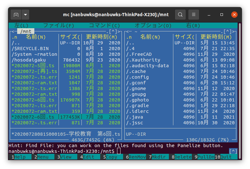Select the /.. parent entry in left panel
The image size is (250, 169).
pos(66,43)
